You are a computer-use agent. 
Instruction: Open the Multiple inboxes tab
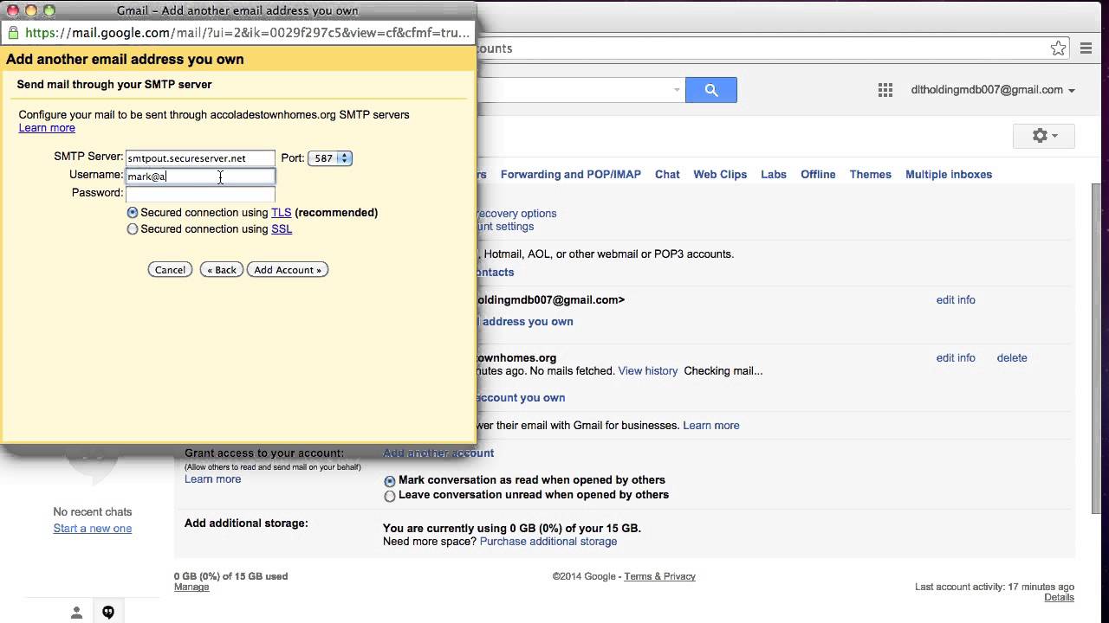pos(949,174)
